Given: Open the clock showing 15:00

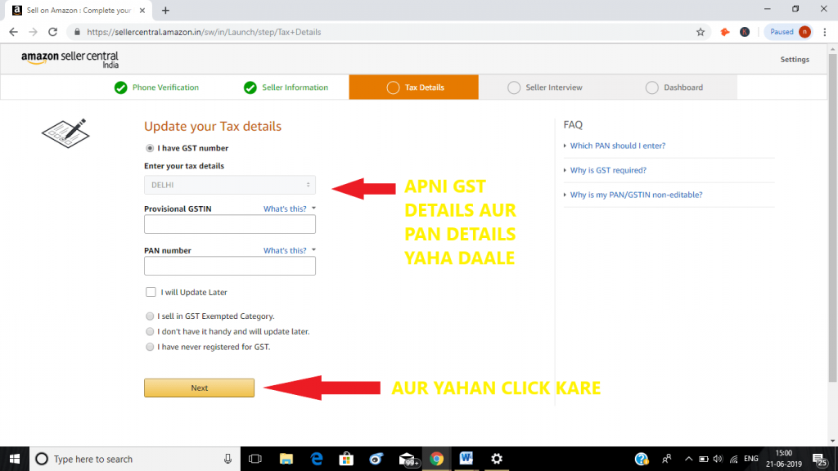Looking at the screenshot, I should [784, 459].
